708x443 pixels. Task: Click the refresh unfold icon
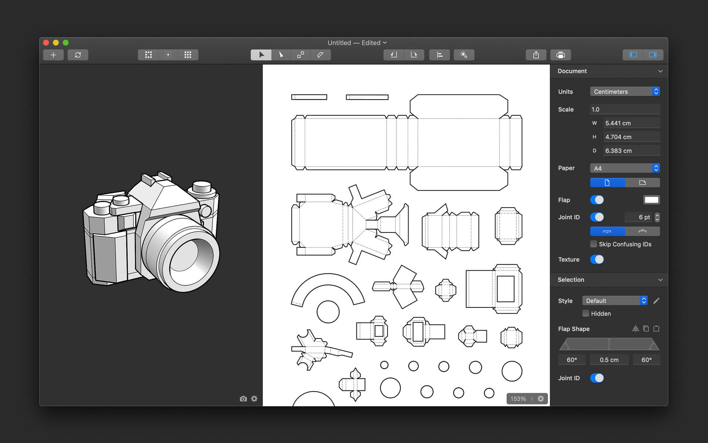[x=78, y=55]
